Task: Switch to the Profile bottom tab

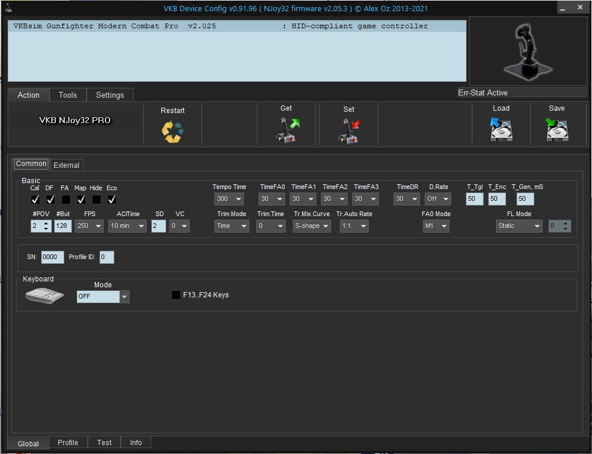Action: pos(68,443)
